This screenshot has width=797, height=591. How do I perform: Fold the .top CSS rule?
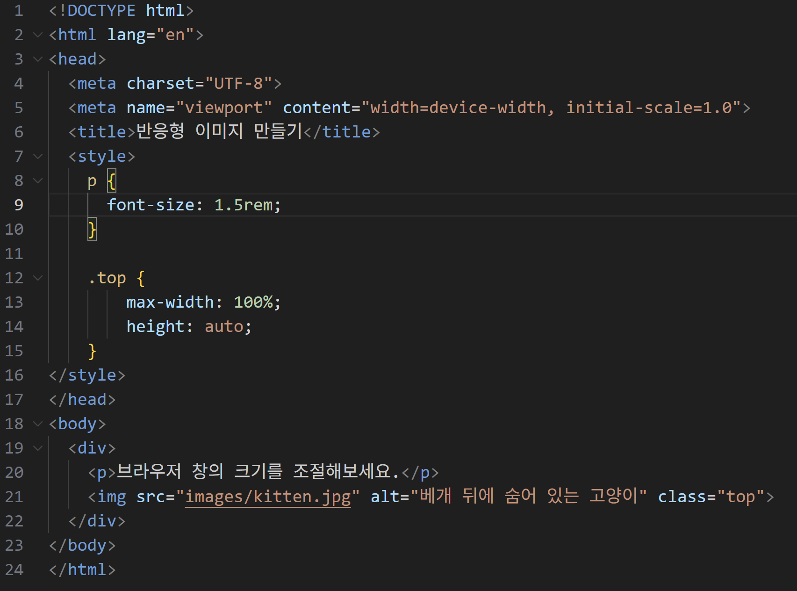click(38, 278)
